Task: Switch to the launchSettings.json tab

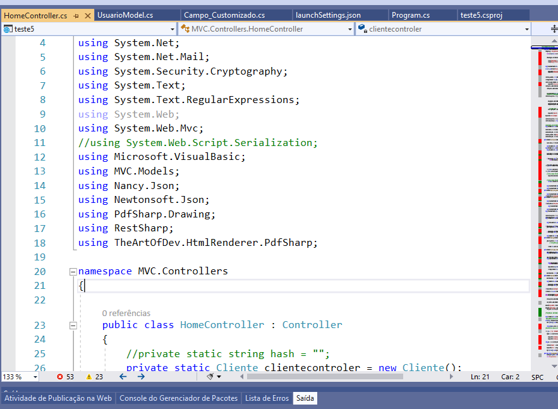Action: coord(328,15)
